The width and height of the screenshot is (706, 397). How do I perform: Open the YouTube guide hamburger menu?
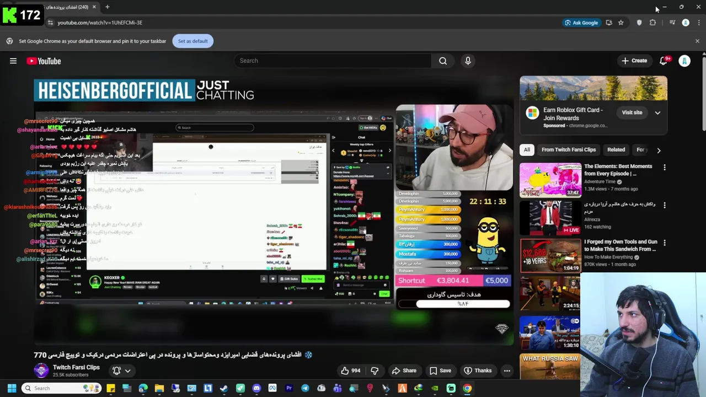13,61
